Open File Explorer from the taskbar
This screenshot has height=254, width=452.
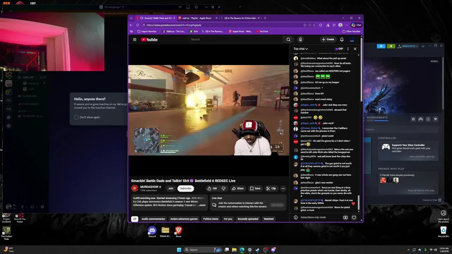coord(234,250)
